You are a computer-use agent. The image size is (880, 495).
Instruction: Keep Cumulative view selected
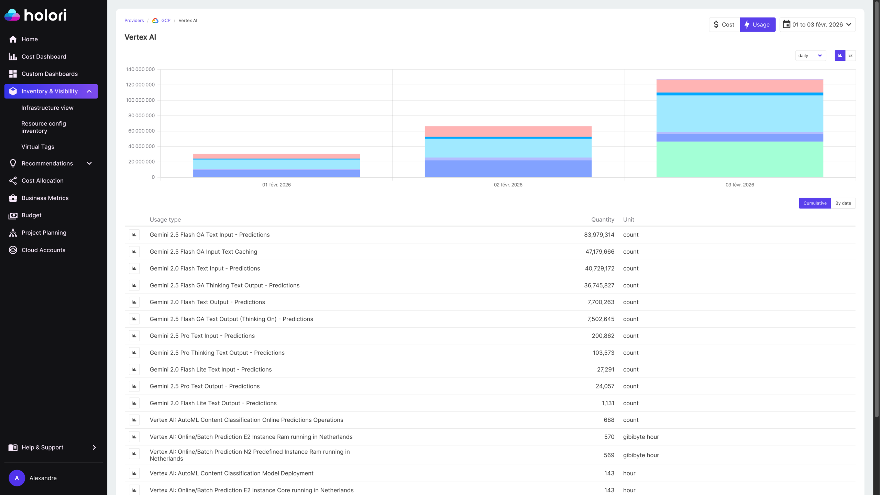(x=815, y=203)
